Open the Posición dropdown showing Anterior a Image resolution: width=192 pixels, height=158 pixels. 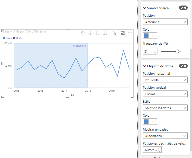pyautogui.click(x=165, y=22)
